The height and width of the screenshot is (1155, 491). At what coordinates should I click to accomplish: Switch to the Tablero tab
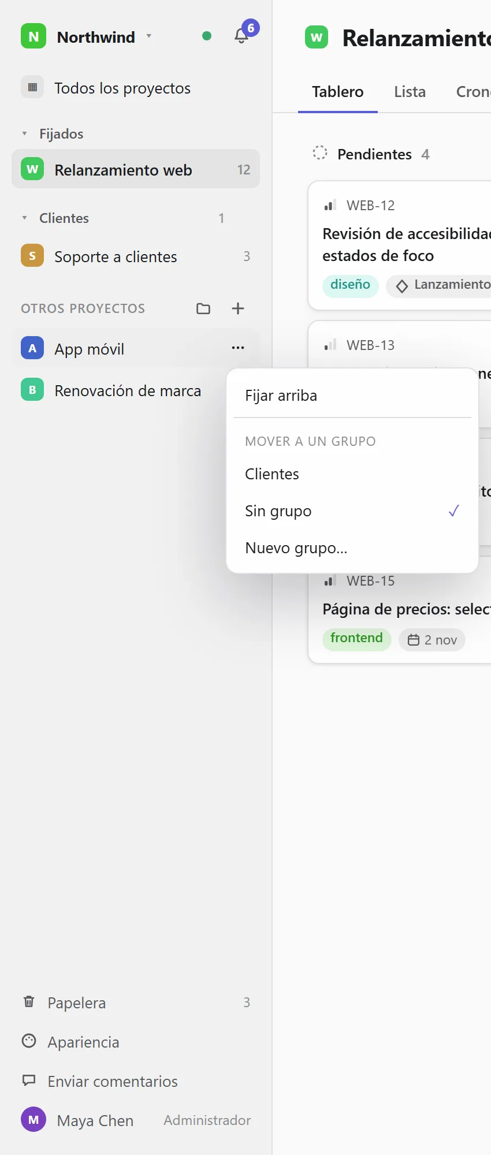click(x=338, y=92)
